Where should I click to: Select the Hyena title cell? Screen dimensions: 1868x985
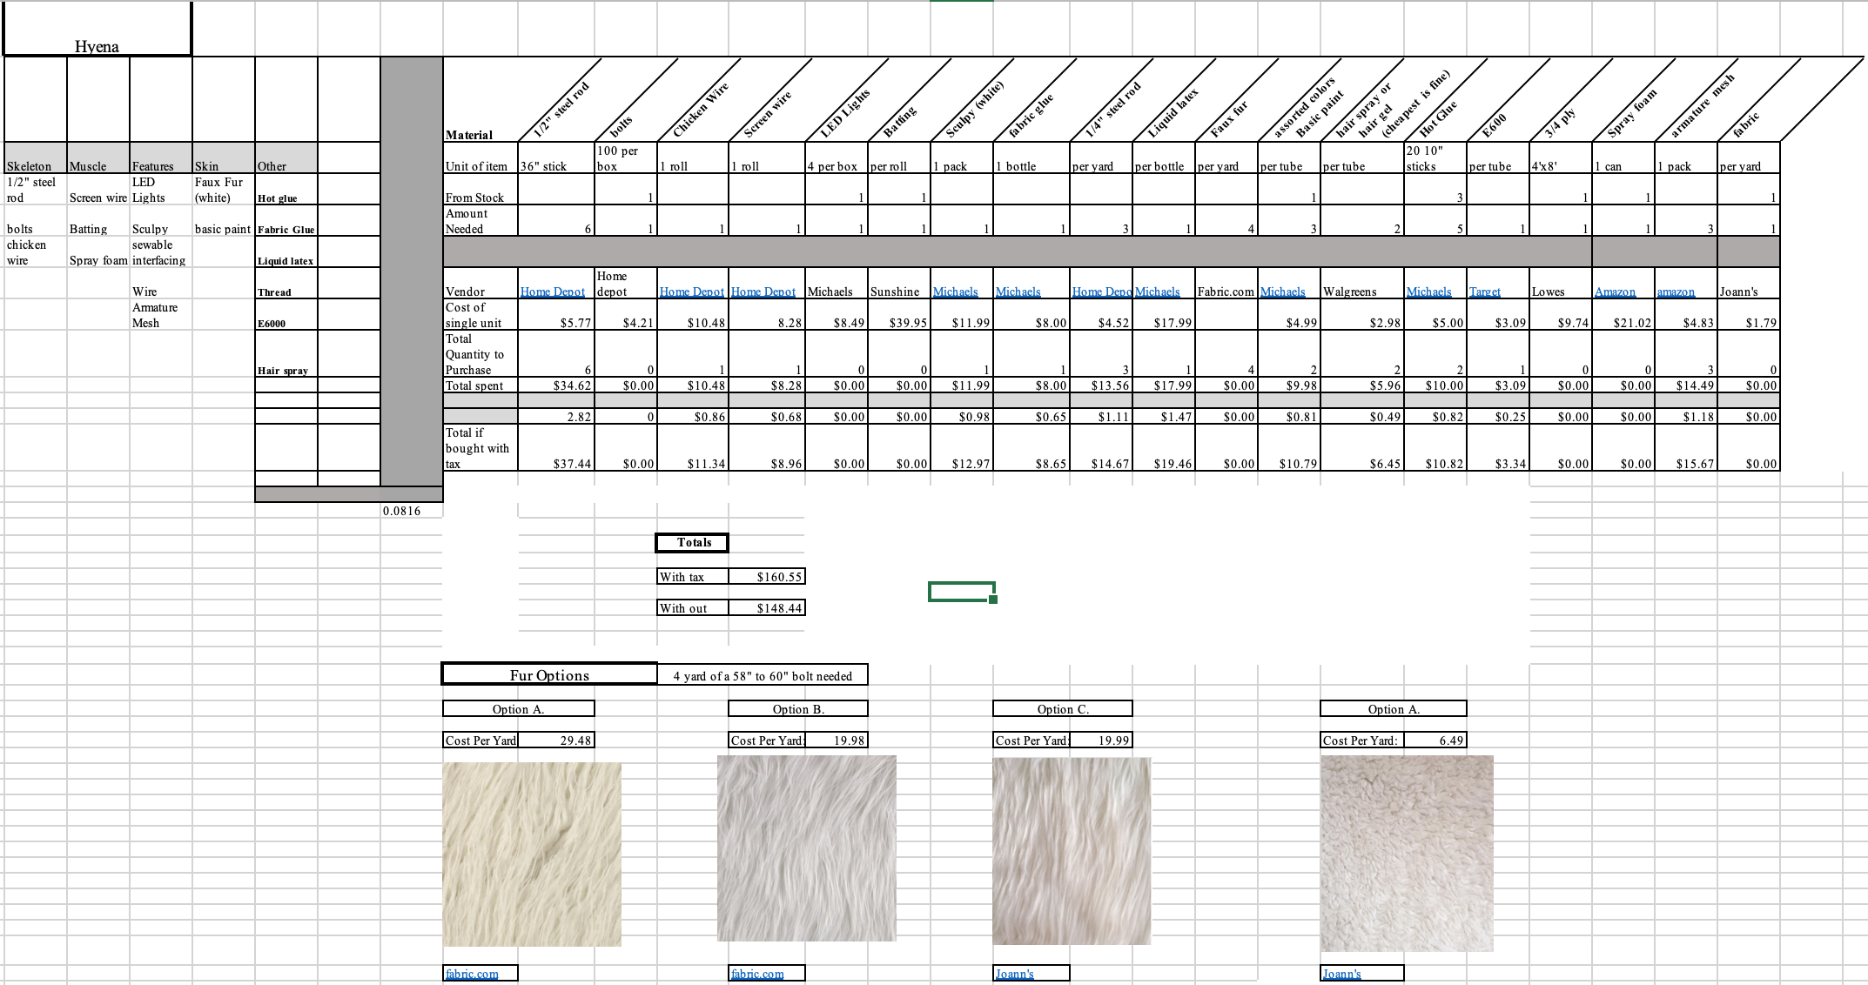point(97,29)
